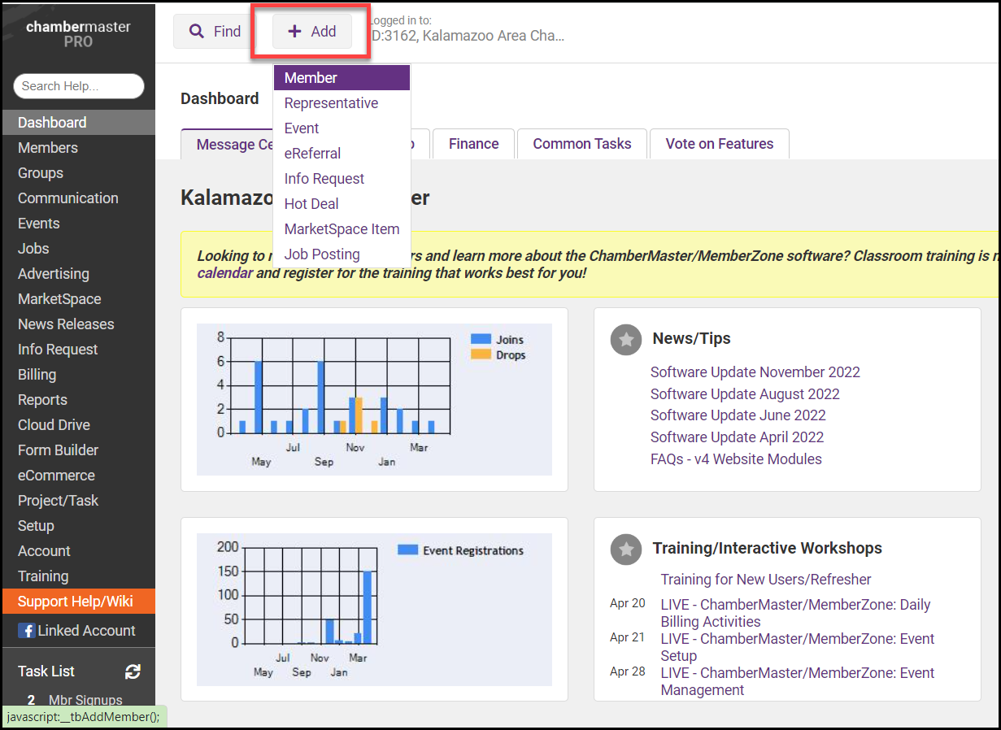The width and height of the screenshot is (1001, 730).
Task: Click the star icon next to News/Tips
Action: point(626,340)
